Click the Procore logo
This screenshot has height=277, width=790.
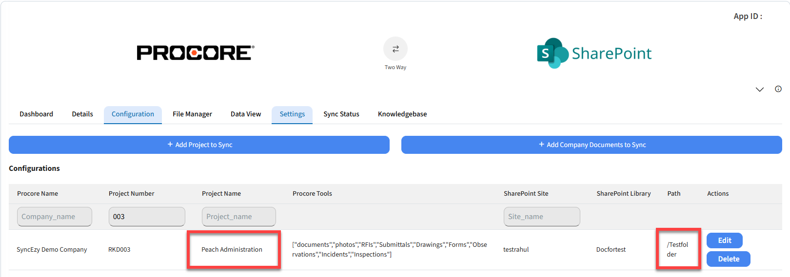point(195,53)
